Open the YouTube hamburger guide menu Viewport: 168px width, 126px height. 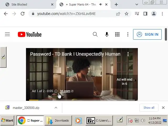(x=7, y=34)
